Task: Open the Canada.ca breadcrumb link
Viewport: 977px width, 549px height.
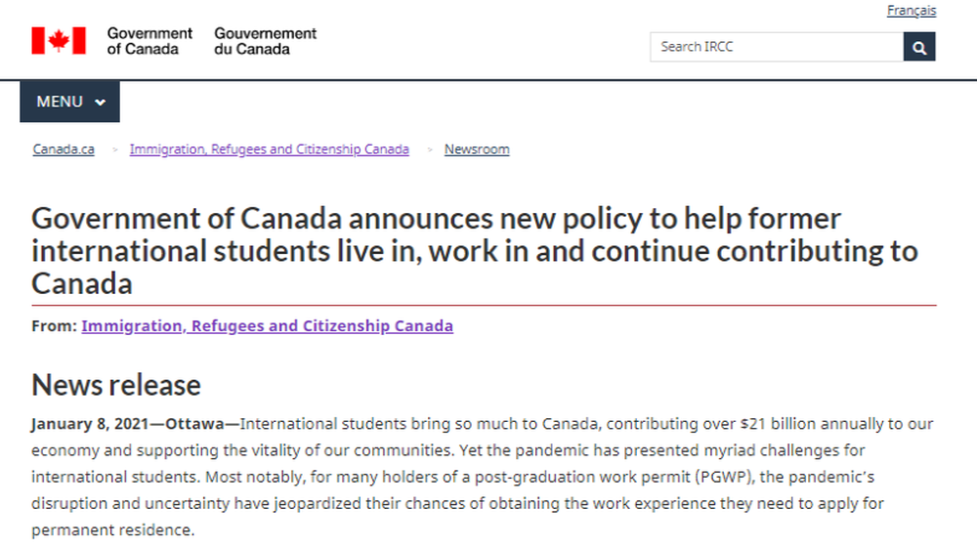Action: point(64,149)
